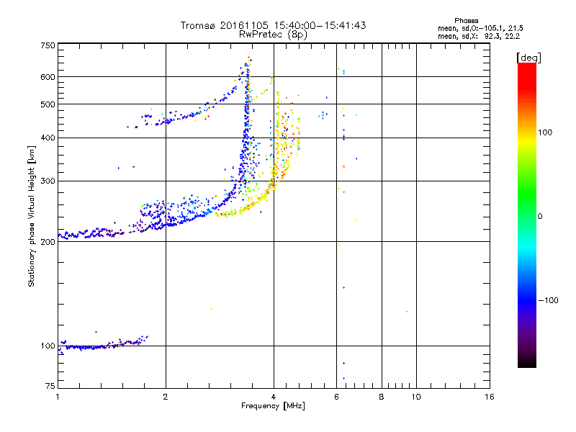The height and width of the screenshot is (432, 576).
Task: Click the '10' x-axis tick label
Action: click(x=416, y=397)
